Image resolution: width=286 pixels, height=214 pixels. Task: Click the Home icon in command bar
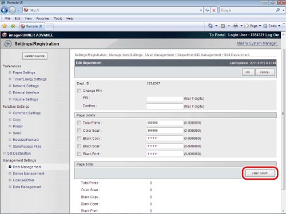pos(210,26)
